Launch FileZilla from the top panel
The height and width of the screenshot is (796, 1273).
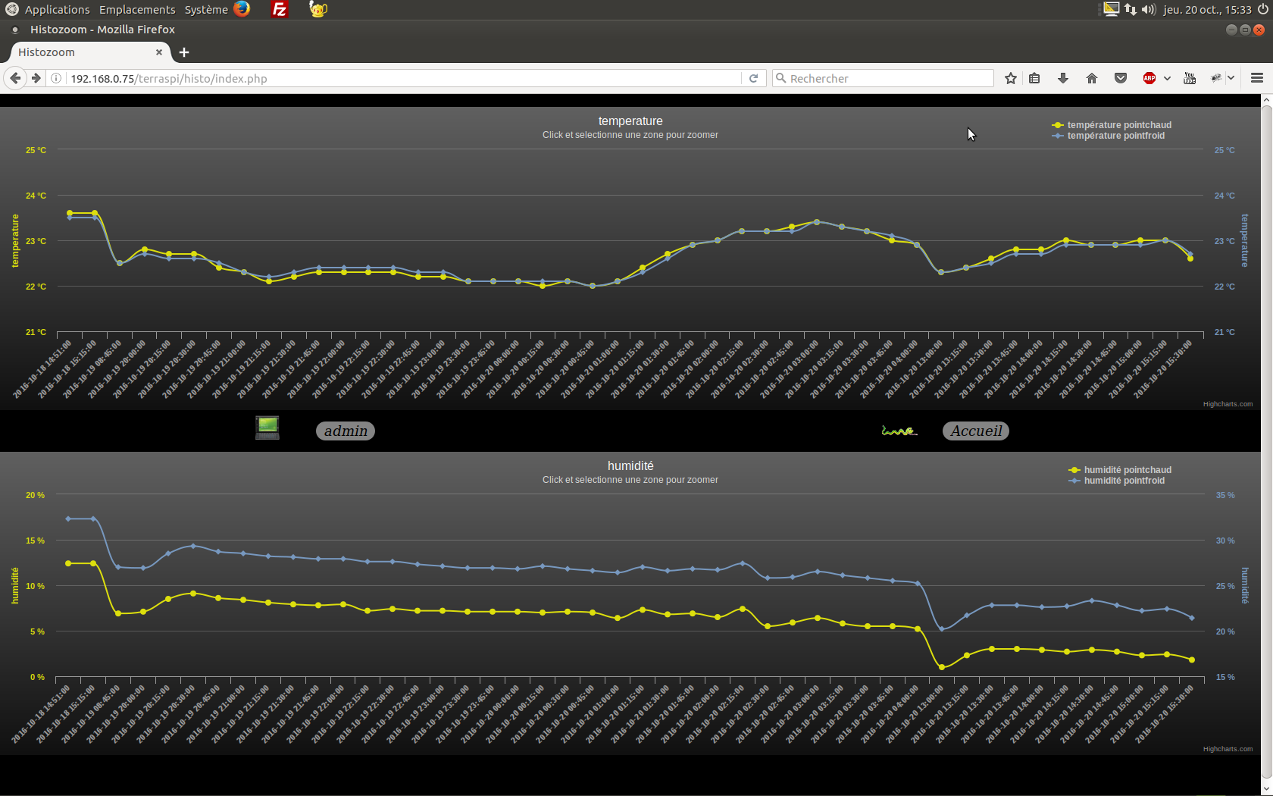click(x=280, y=10)
